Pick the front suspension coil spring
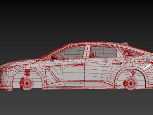Viewport: 153px width, 115px height. coord(27,73)
